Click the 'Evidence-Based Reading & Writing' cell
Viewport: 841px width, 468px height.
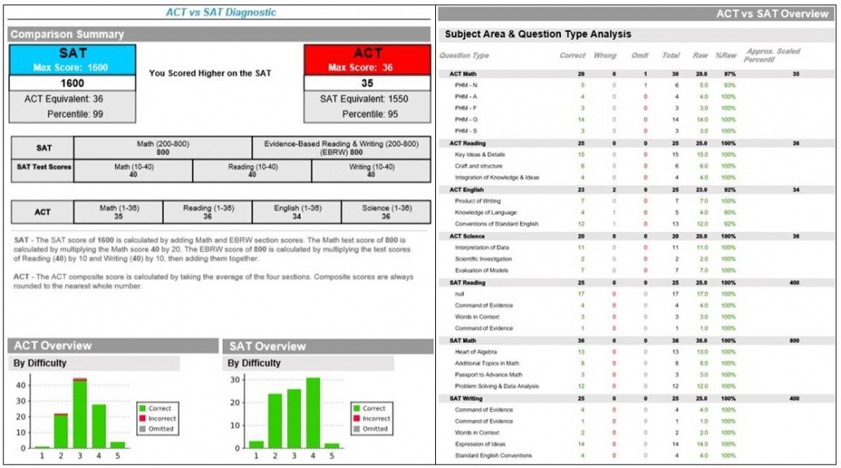click(341, 148)
